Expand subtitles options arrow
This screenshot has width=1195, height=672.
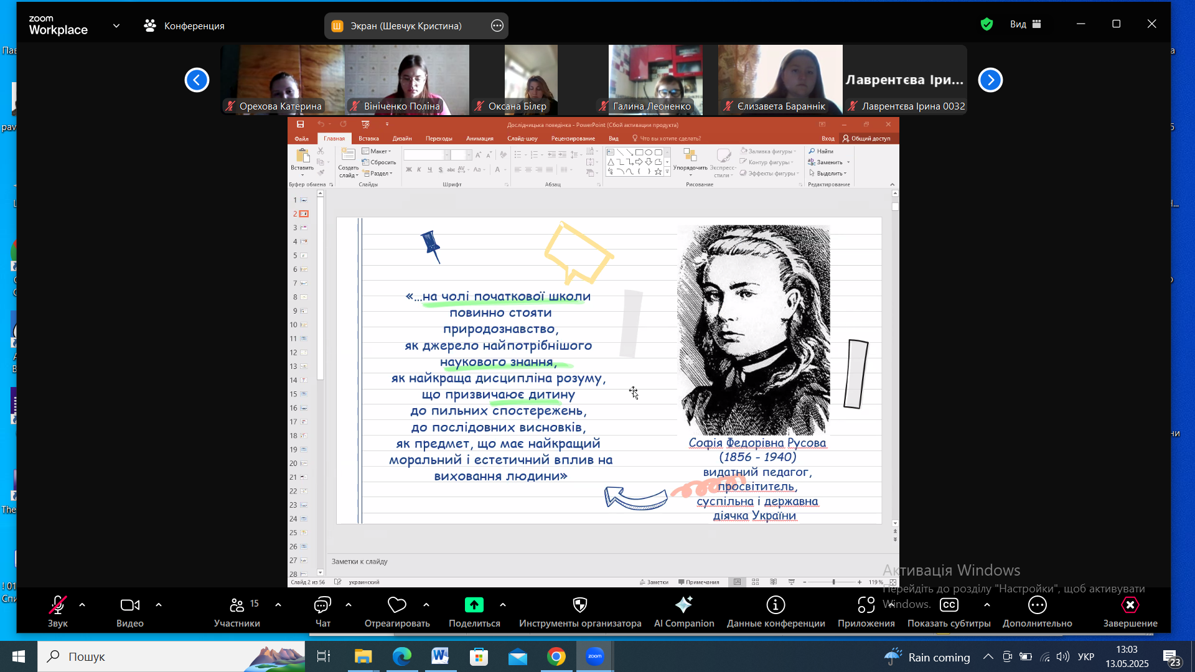pos(987,605)
